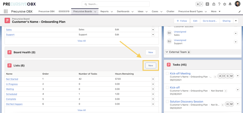Open the Ideas tab dropdown chevron

tap(147, 12)
